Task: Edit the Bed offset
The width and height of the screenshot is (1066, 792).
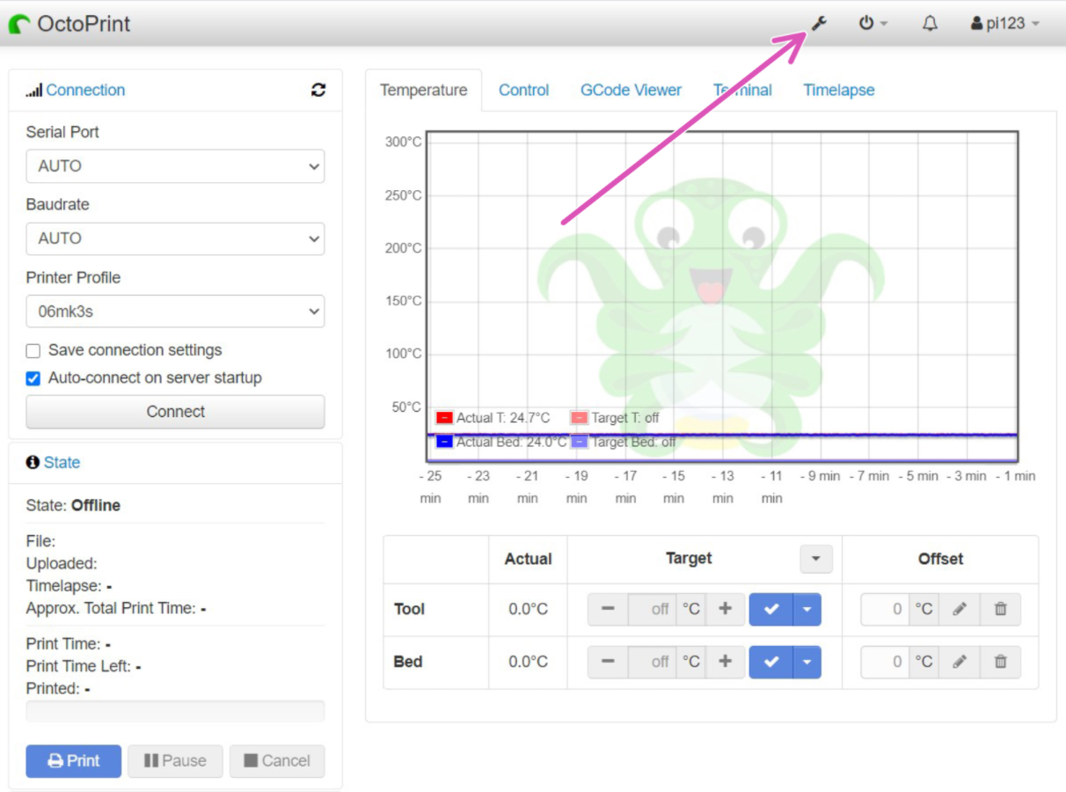Action: click(x=960, y=662)
